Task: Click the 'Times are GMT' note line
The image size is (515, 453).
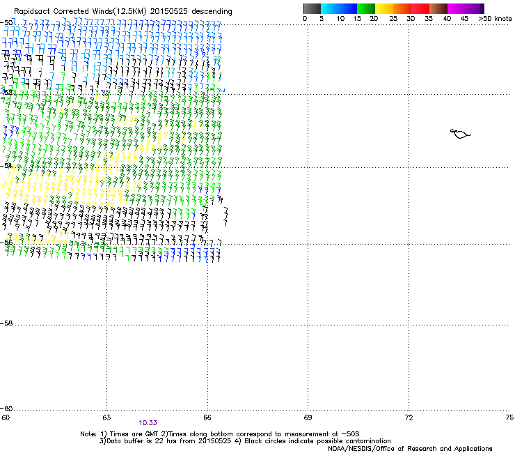Action: [220, 434]
